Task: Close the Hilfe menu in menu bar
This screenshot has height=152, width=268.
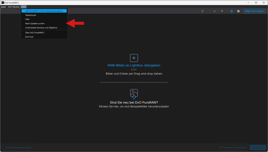Action: [x=24, y=7]
